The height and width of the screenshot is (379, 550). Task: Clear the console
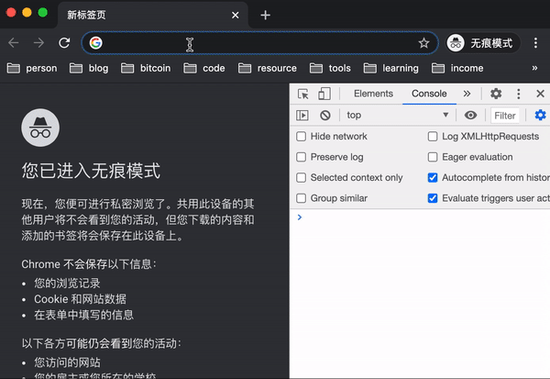(x=325, y=116)
